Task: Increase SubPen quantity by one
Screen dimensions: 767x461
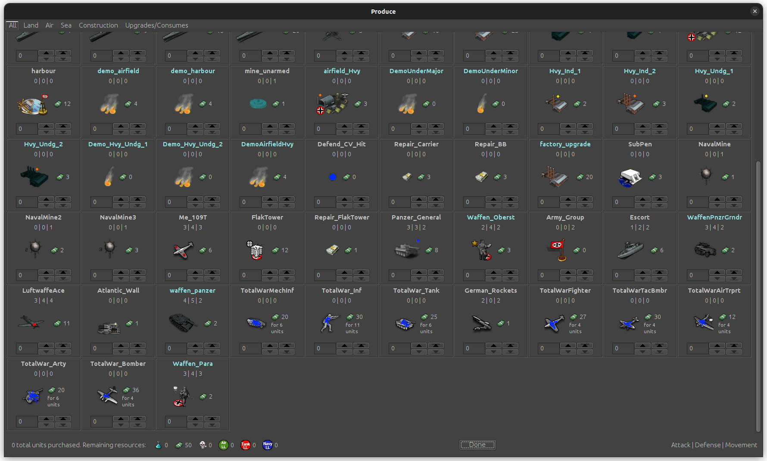Action: (x=642, y=199)
